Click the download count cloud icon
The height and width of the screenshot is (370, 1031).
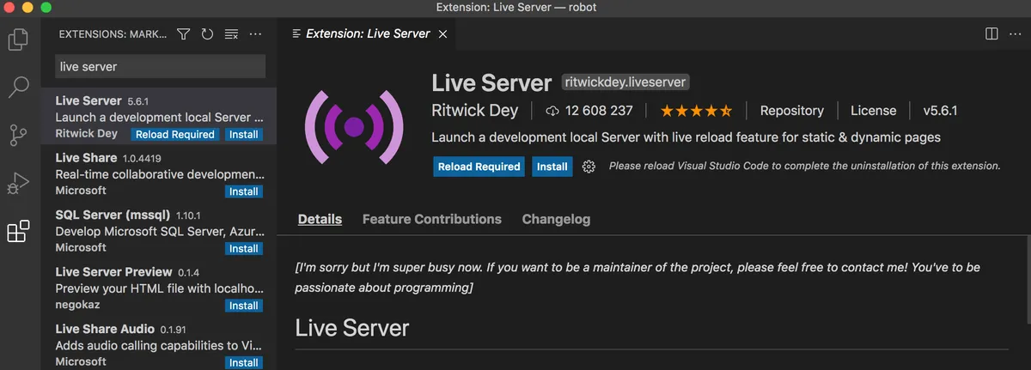click(x=552, y=111)
